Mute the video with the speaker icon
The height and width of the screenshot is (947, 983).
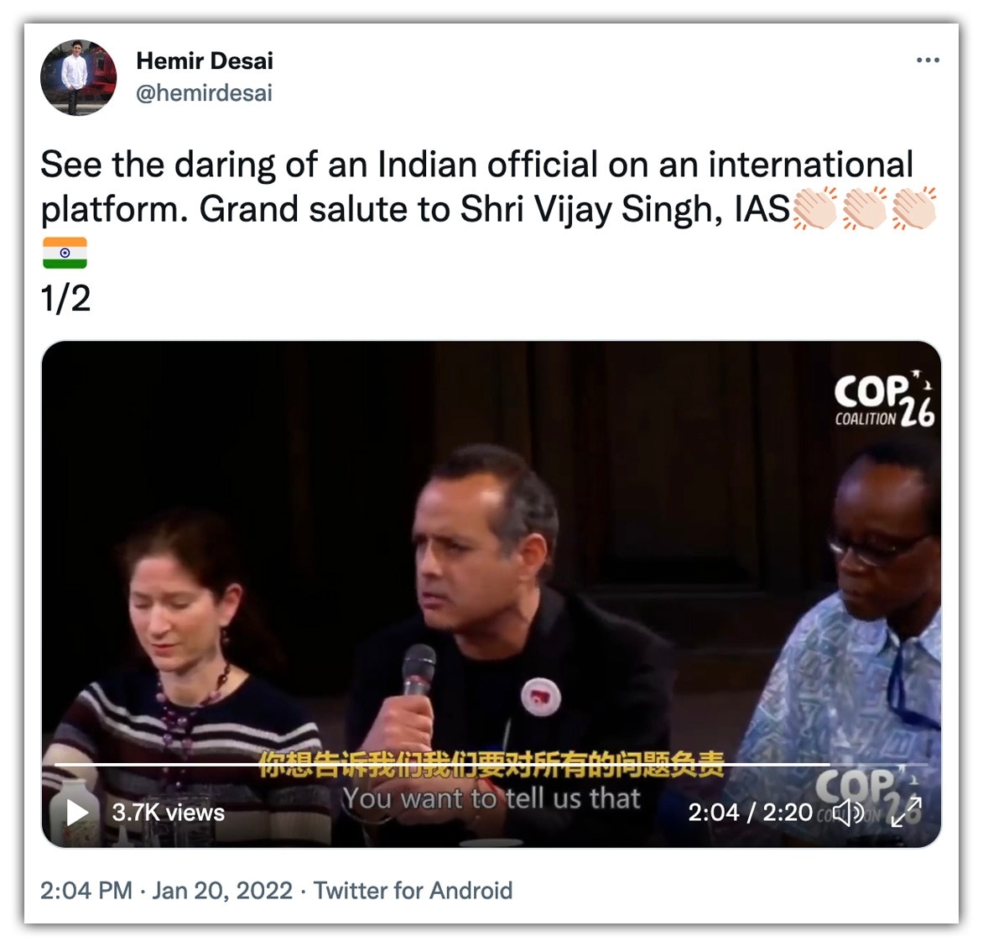point(849,813)
